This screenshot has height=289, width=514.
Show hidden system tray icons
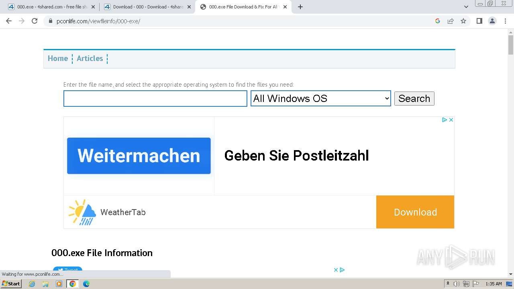[448, 284]
